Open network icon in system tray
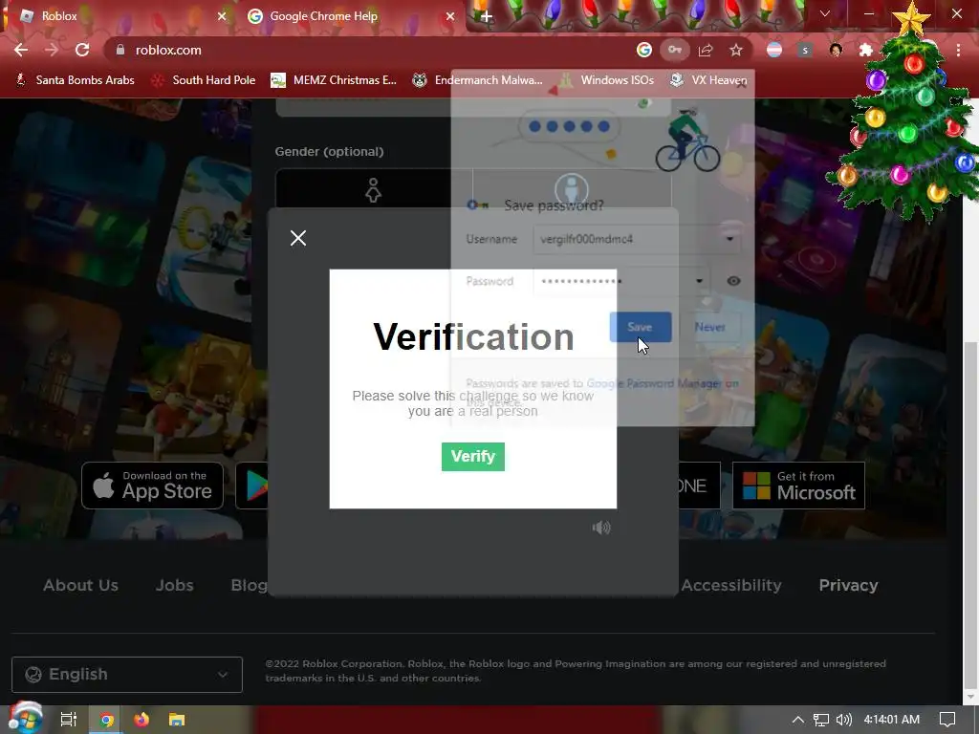This screenshot has width=979, height=734. (x=821, y=720)
